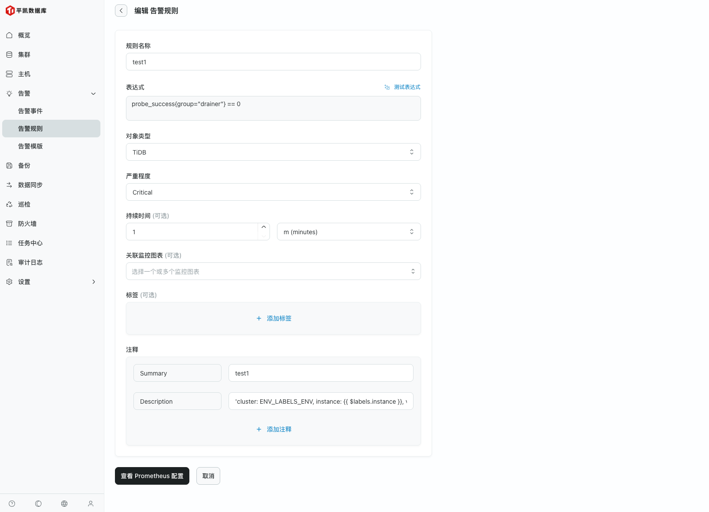
Task: Toggle dark mode moon icon
Action: click(x=38, y=504)
